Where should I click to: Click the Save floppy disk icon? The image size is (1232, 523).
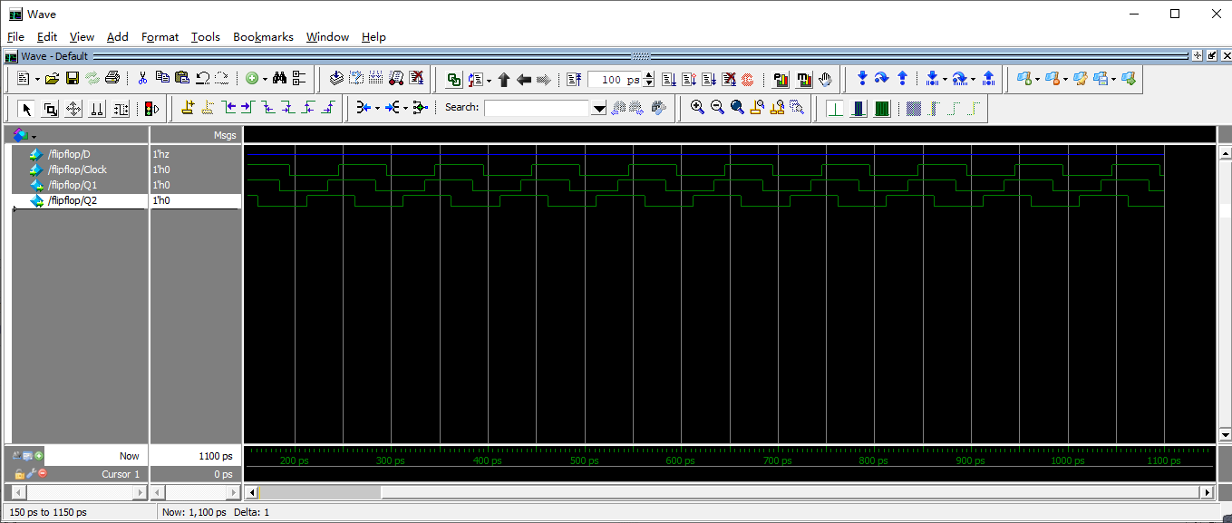[73, 79]
